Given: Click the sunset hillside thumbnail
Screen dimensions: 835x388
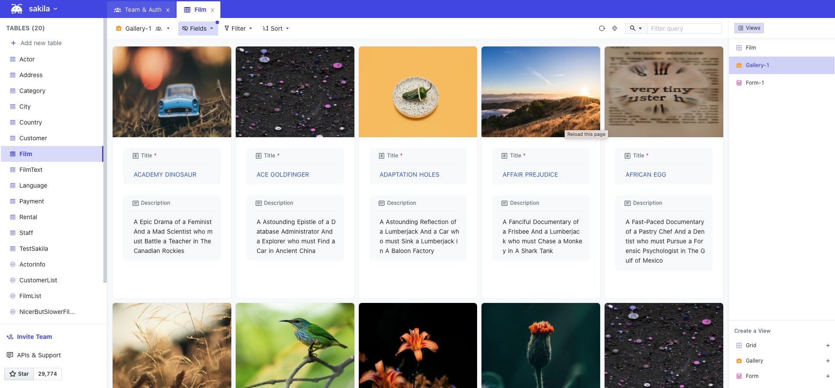Looking at the screenshot, I should pos(541,92).
